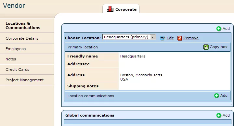This screenshot has height=126, width=234.
Task: Click the green Copy box icon
Action: (206, 47)
